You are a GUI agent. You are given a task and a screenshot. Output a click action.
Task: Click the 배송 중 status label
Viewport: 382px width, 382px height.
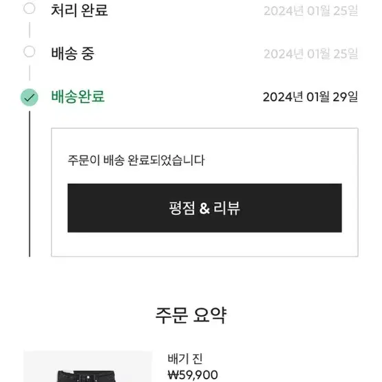tap(72, 54)
